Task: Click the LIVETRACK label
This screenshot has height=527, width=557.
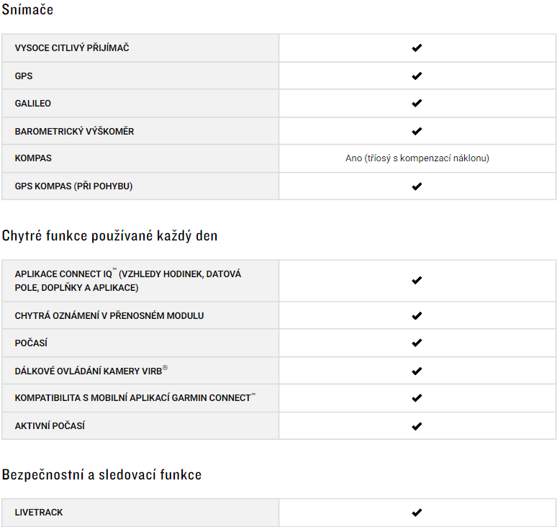Action: [39, 513]
